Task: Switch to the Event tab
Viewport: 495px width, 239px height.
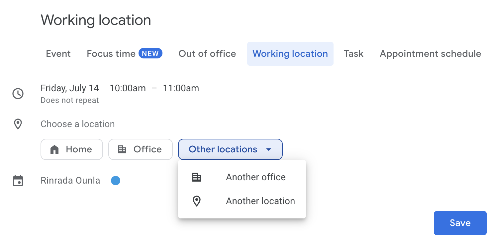Action: coord(58,54)
